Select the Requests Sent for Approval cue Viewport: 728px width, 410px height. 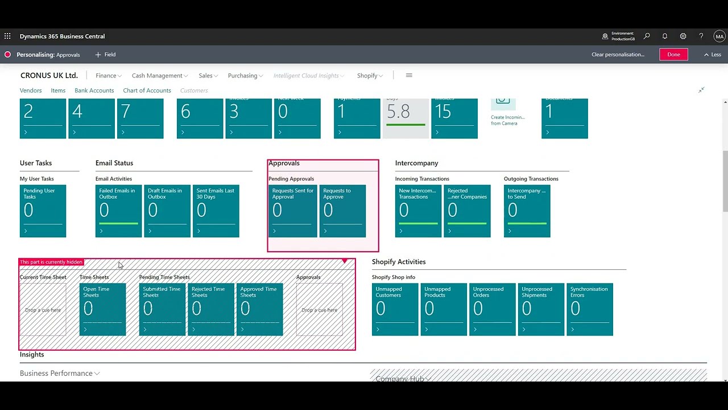(292, 211)
